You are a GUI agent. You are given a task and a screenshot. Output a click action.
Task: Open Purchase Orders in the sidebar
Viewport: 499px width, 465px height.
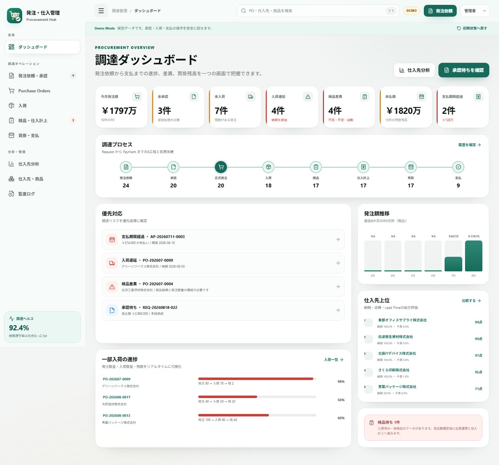pyautogui.click(x=43, y=91)
